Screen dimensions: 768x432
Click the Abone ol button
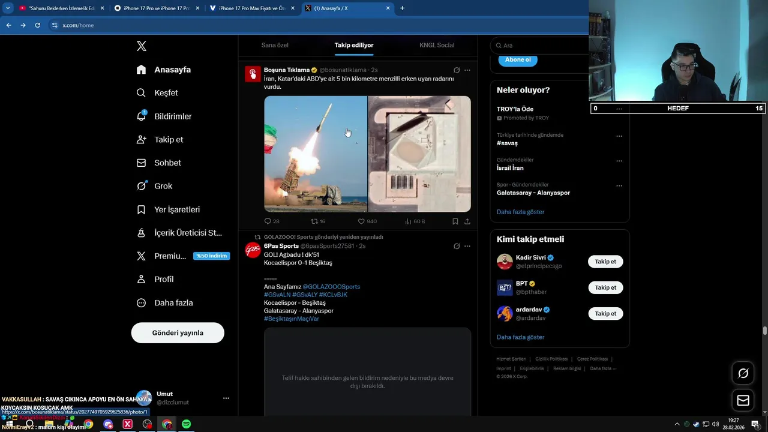coord(518,59)
